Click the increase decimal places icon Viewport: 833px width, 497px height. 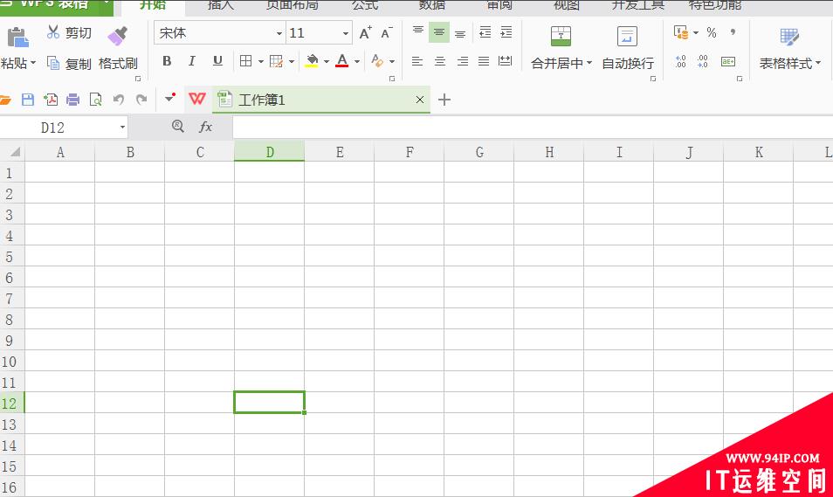(680, 62)
